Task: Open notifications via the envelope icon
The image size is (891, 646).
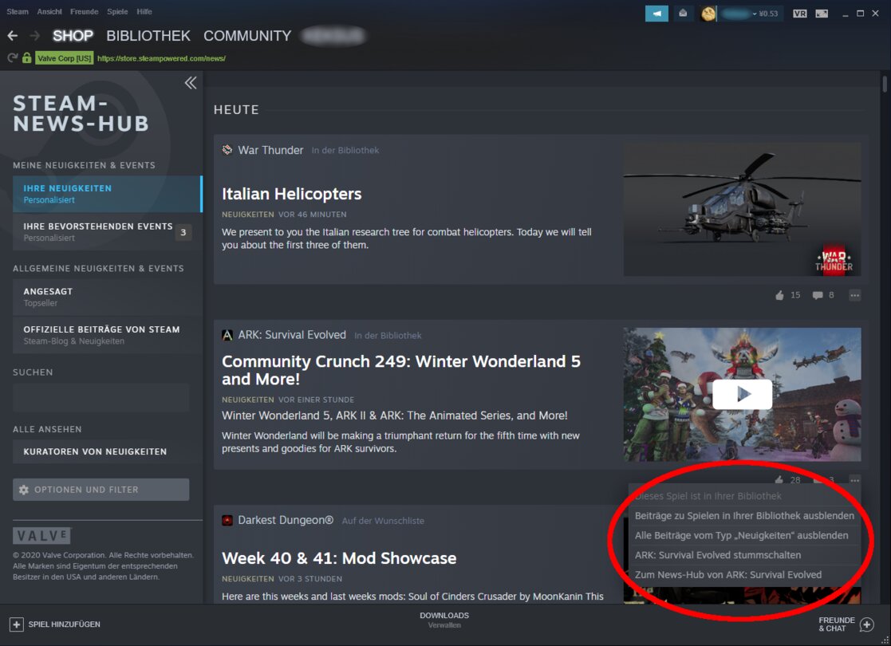Action: tap(683, 14)
